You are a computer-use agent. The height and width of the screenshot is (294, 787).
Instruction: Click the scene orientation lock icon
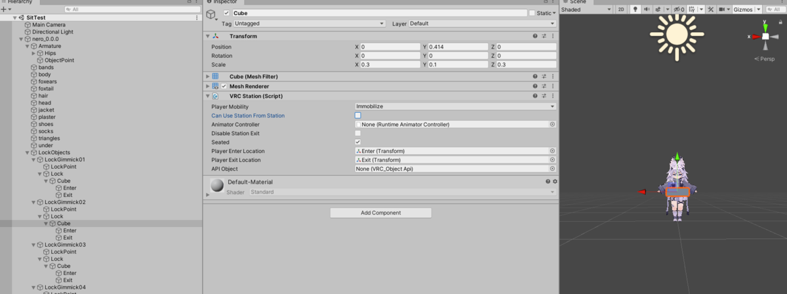click(780, 22)
